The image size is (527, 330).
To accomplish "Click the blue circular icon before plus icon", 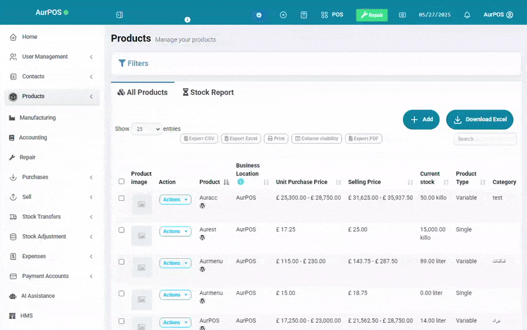I will click(259, 15).
